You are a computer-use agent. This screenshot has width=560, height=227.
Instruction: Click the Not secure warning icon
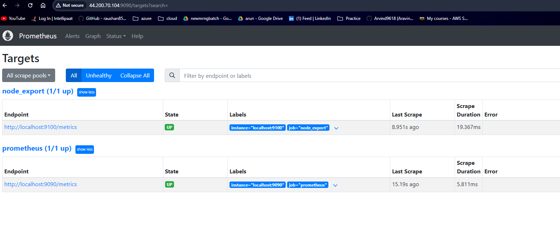[x=58, y=5]
